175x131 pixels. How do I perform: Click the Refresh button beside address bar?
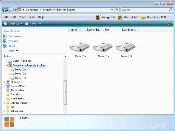click(117, 10)
